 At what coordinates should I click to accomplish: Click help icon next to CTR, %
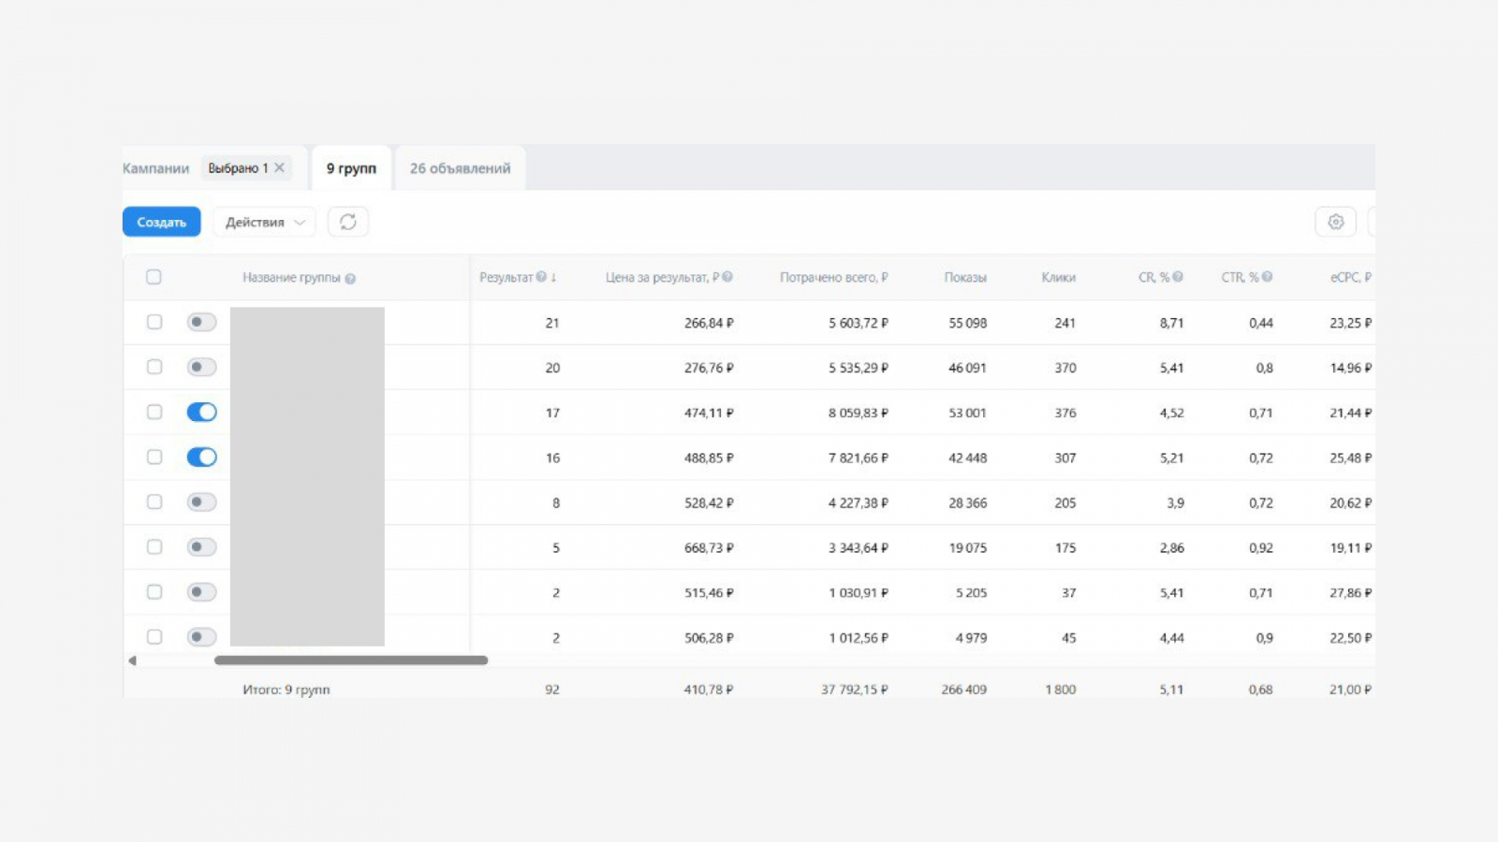[1267, 277]
